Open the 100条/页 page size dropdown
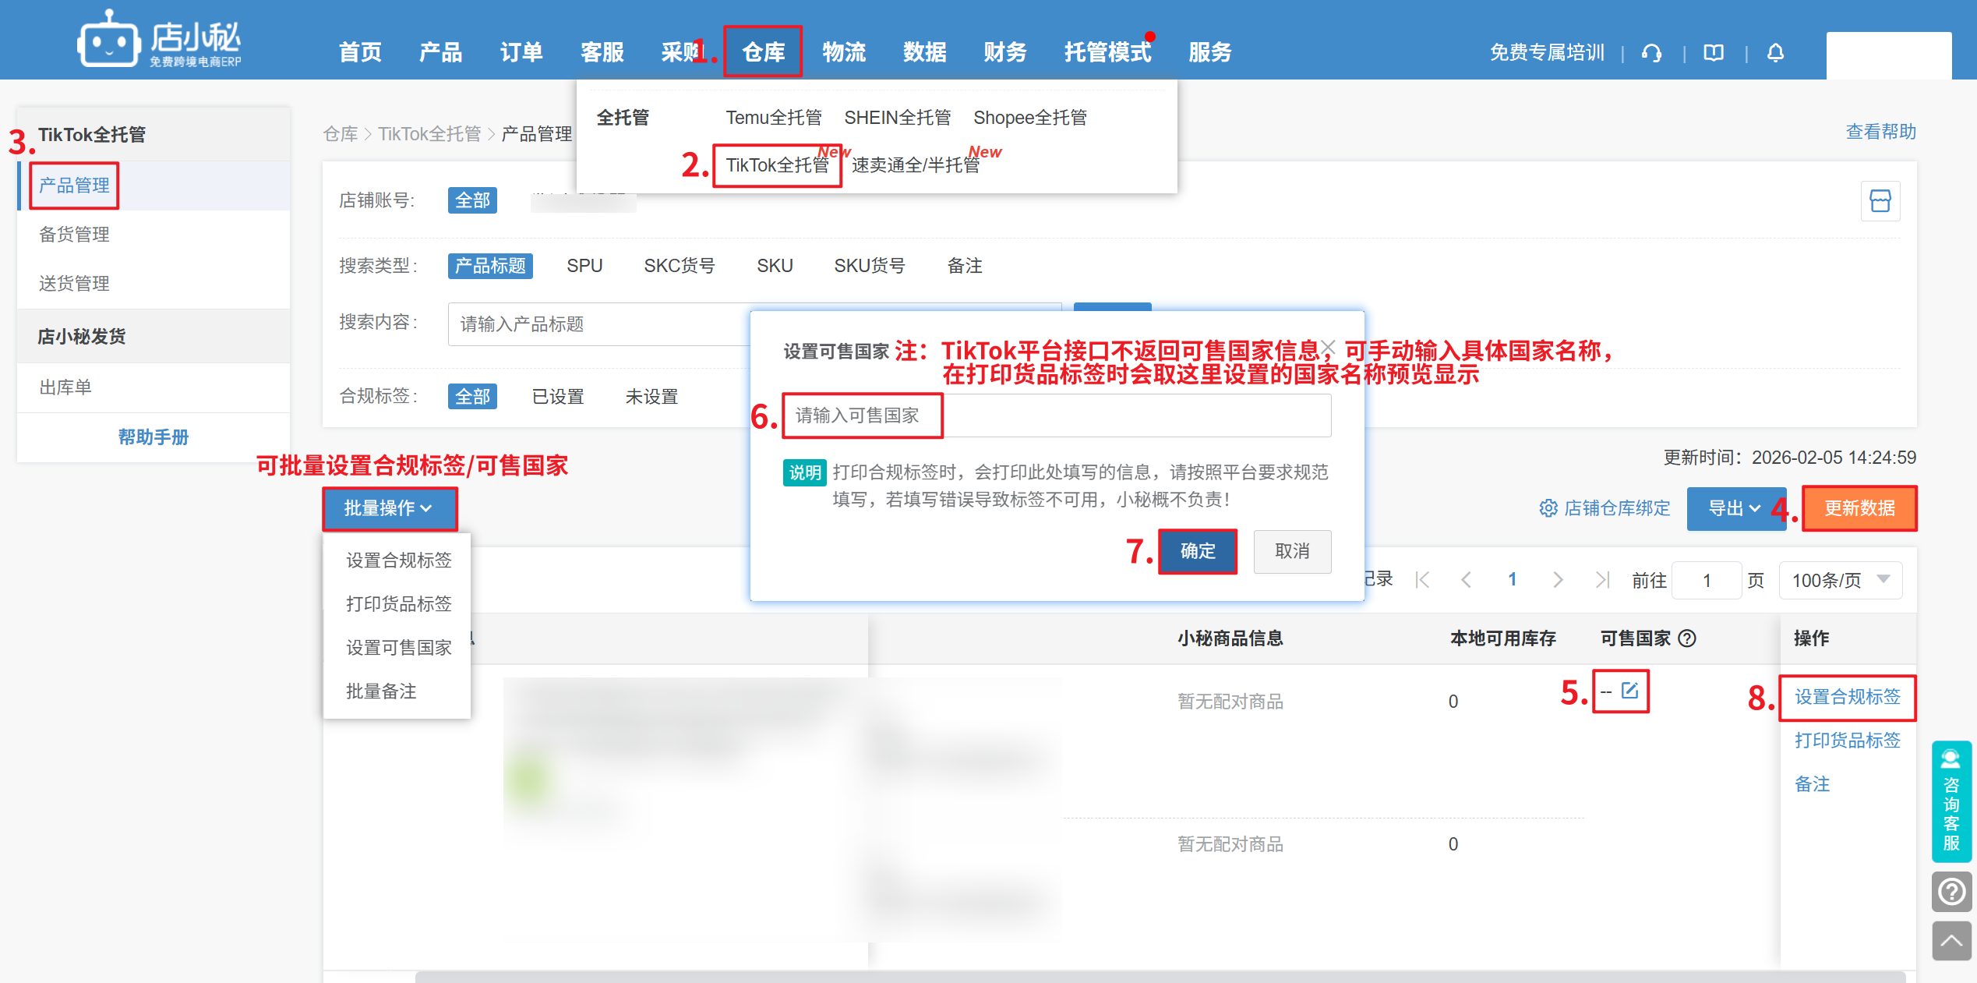Image resolution: width=1977 pixels, height=983 pixels. pyautogui.click(x=1841, y=580)
